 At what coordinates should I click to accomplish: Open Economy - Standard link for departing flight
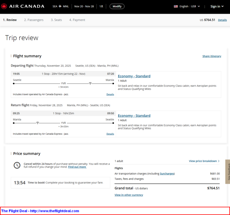134,76
